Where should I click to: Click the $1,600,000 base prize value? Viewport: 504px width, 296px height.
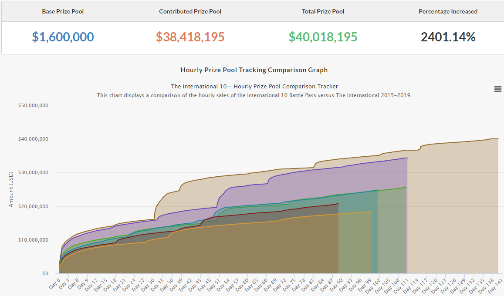[x=63, y=37]
